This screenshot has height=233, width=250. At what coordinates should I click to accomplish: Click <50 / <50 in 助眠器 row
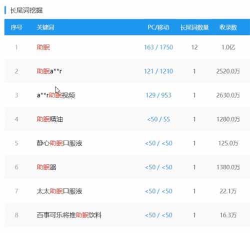click(158, 167)
